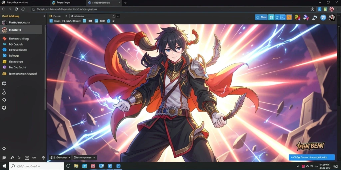Click the round blue globe icon in app toolbar
The height and width of the screenshot is (170, 341).
pyautogui.click(x=323, y=18)
